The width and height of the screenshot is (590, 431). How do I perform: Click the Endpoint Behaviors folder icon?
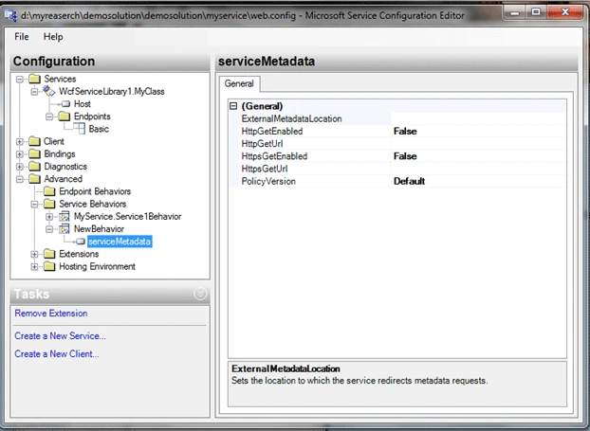tap(49, 191)
